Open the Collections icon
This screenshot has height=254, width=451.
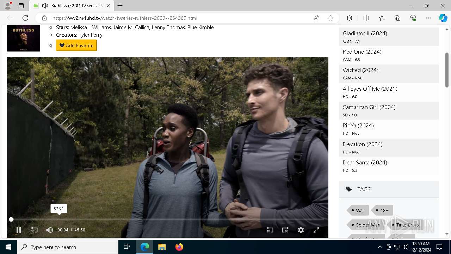pos(397,18)
